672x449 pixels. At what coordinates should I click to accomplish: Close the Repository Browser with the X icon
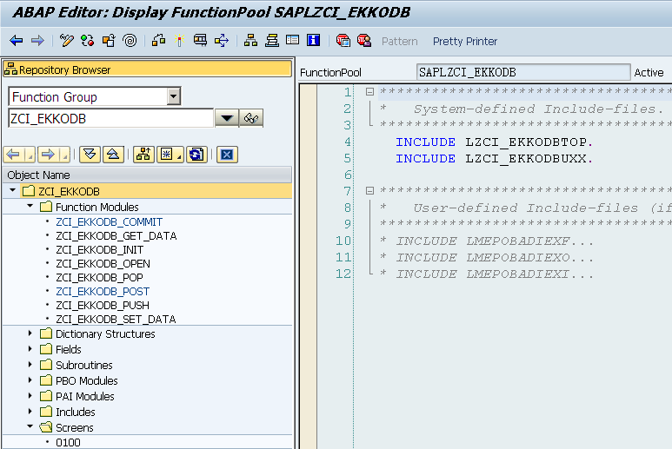226,155
